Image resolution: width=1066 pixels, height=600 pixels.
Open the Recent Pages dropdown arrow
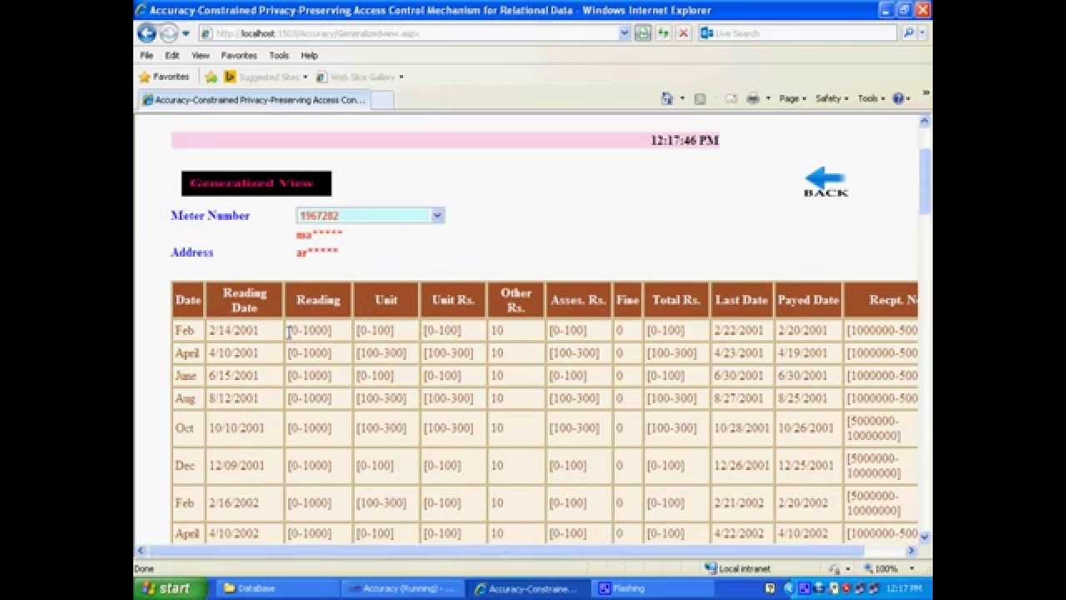[x=186, y=33]
